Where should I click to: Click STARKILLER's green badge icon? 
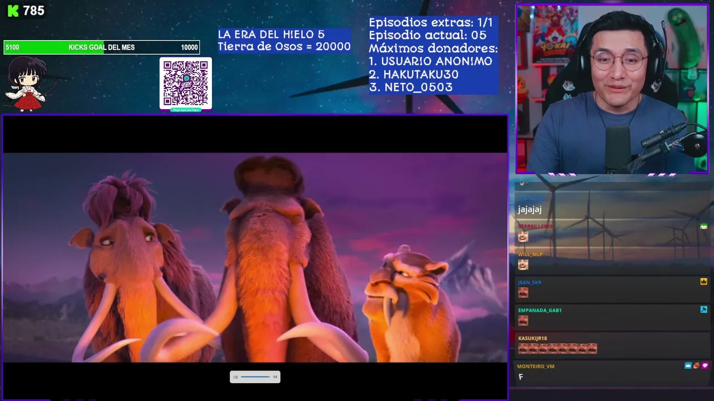point(703,226)
